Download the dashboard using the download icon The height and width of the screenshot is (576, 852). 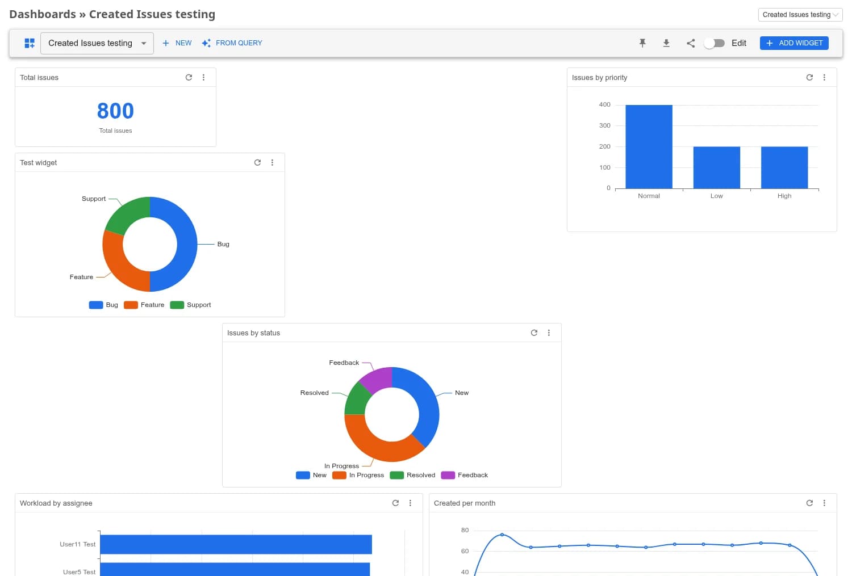tap(666, 43)
